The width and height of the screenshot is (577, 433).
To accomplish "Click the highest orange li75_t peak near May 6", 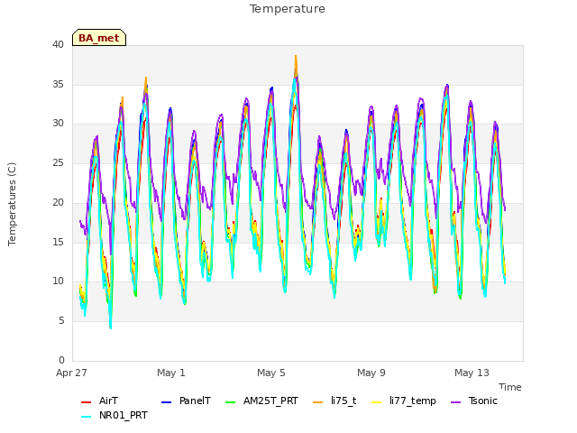I will (x=296, y=56).
